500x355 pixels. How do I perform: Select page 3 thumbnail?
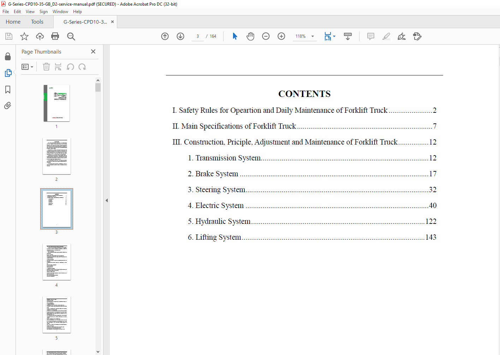pos(56,209)
